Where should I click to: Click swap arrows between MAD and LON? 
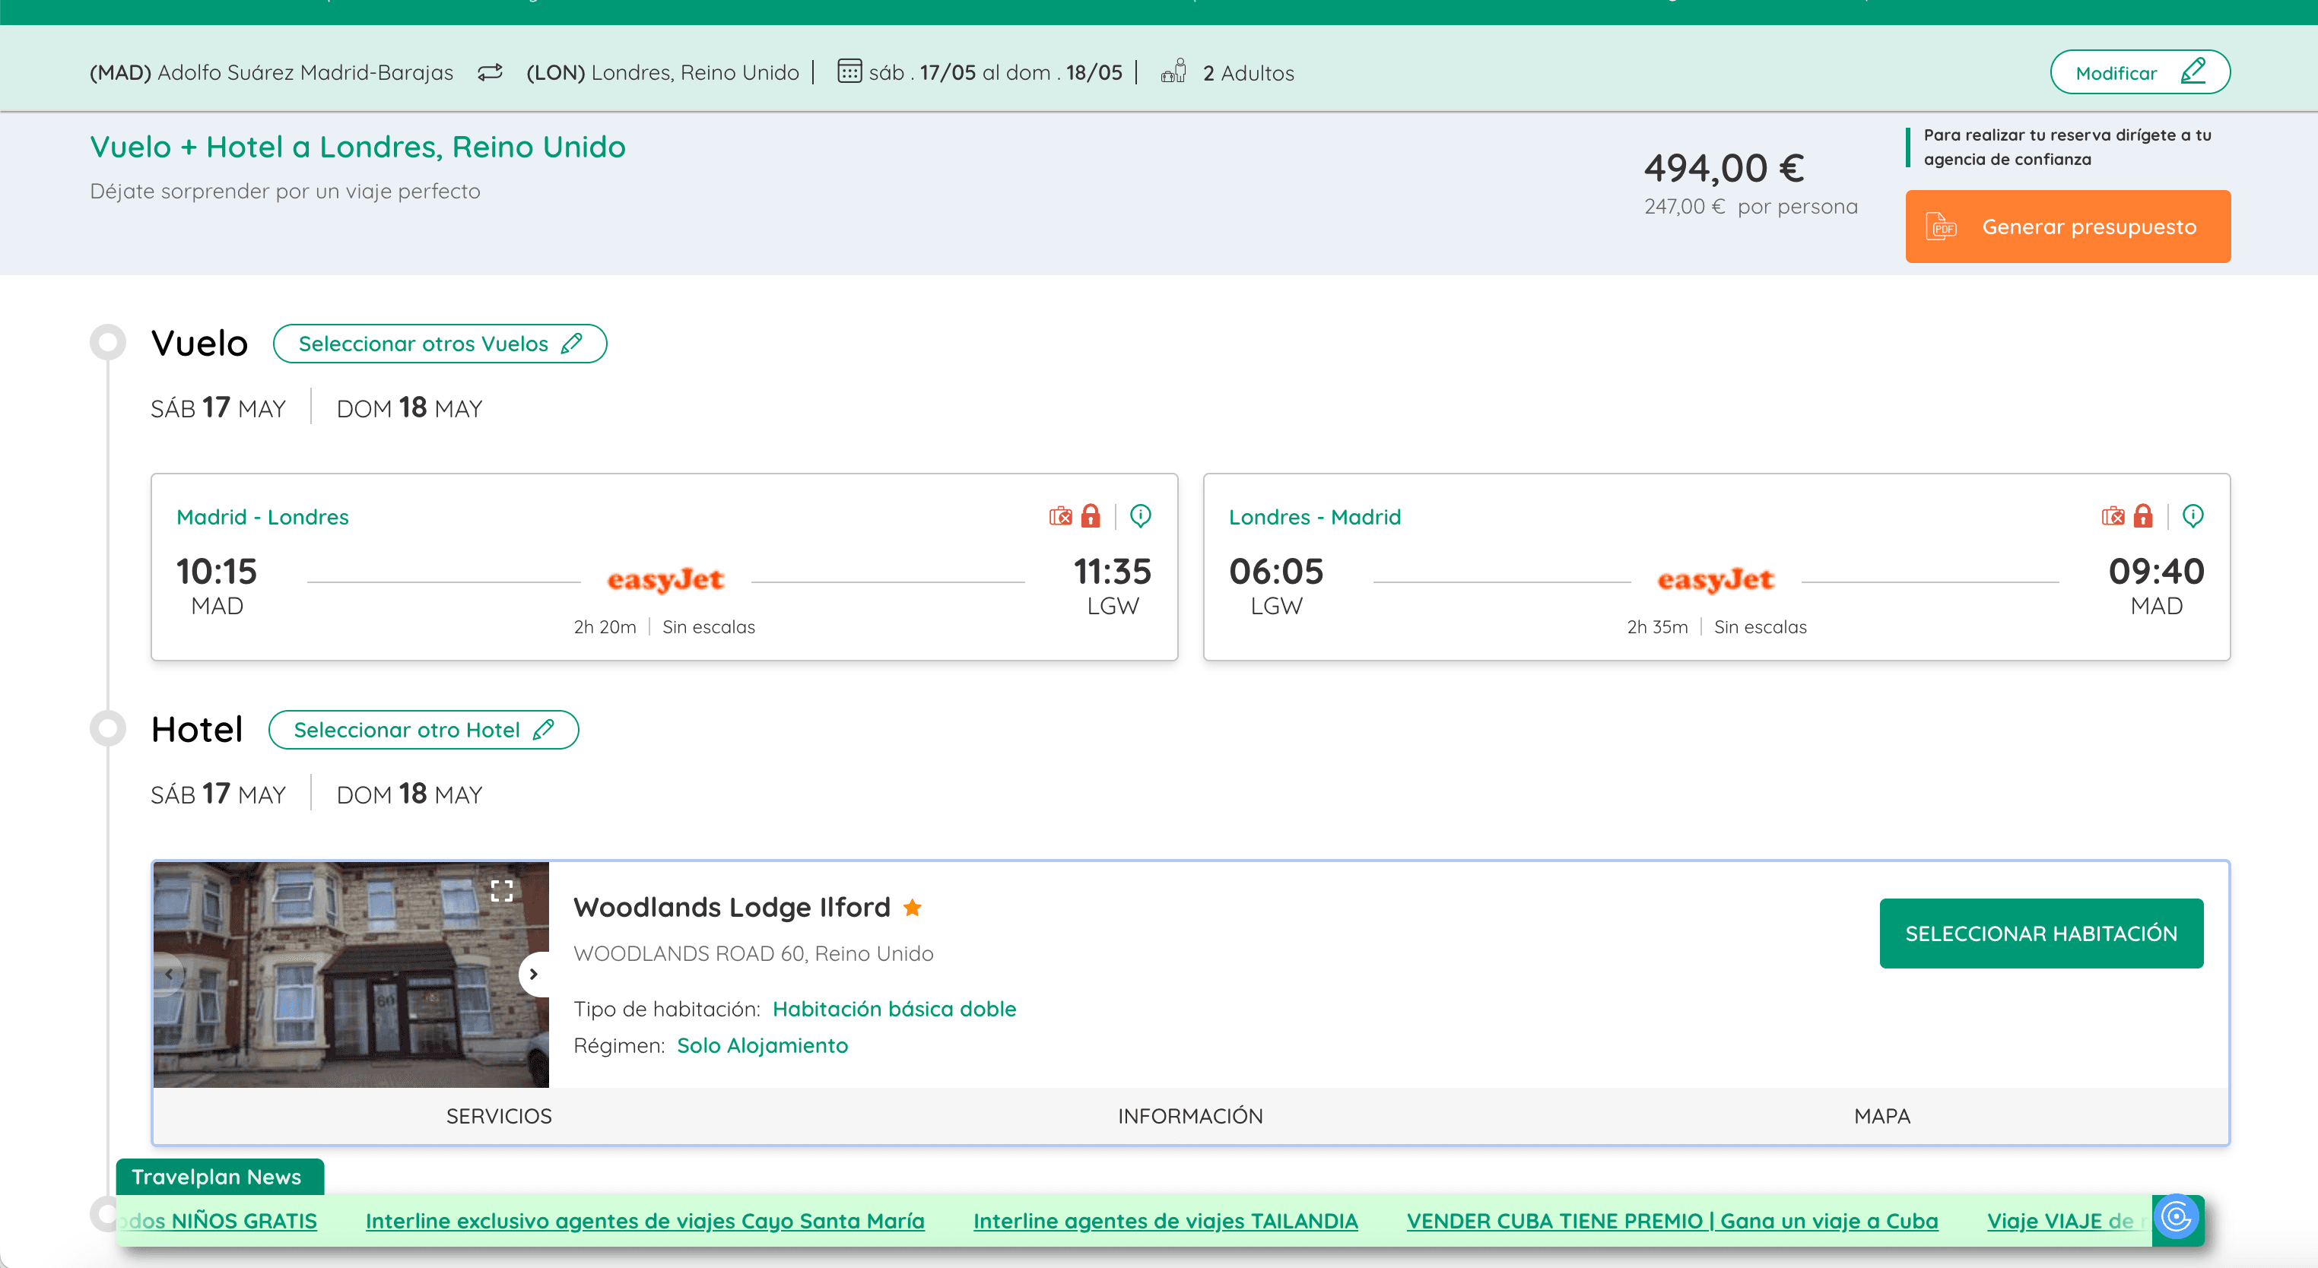point(490,72)
